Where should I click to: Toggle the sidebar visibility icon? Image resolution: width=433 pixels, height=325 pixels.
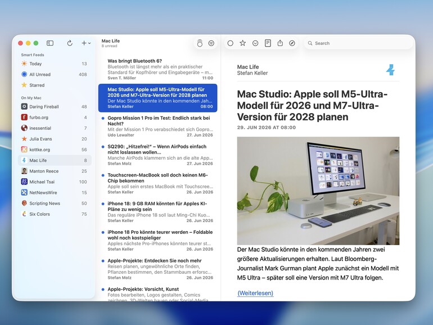[50, 43]
